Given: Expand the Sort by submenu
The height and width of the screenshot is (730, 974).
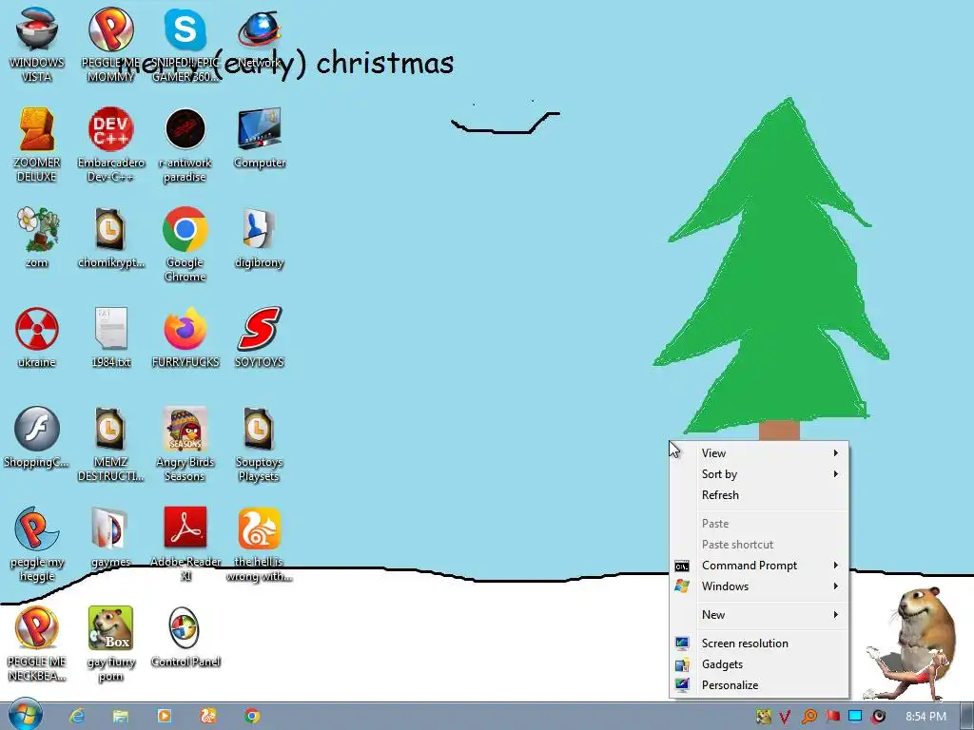Looking at the screenshot, I should 759,474.
